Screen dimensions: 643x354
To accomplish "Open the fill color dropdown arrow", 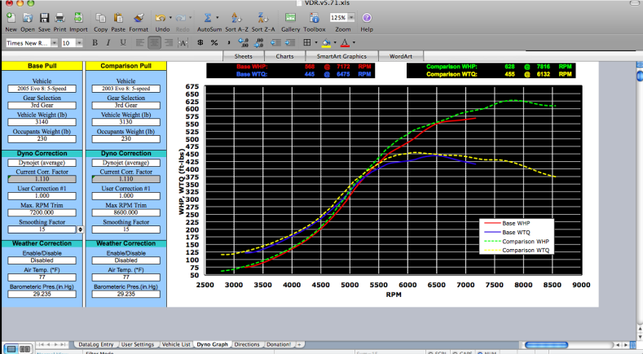I will click(x=335, y=42).
